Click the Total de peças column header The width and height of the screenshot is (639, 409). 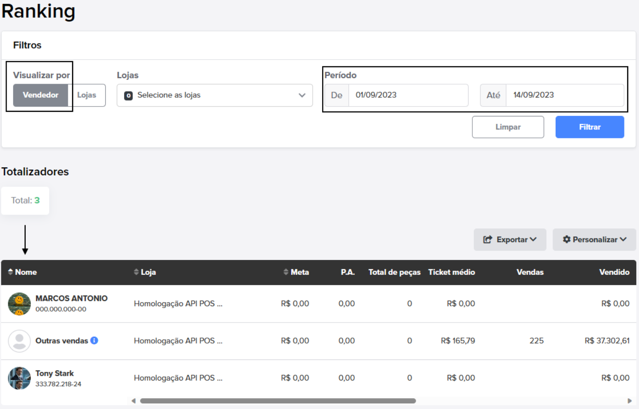pyautogui.click(x=395, y=272)
